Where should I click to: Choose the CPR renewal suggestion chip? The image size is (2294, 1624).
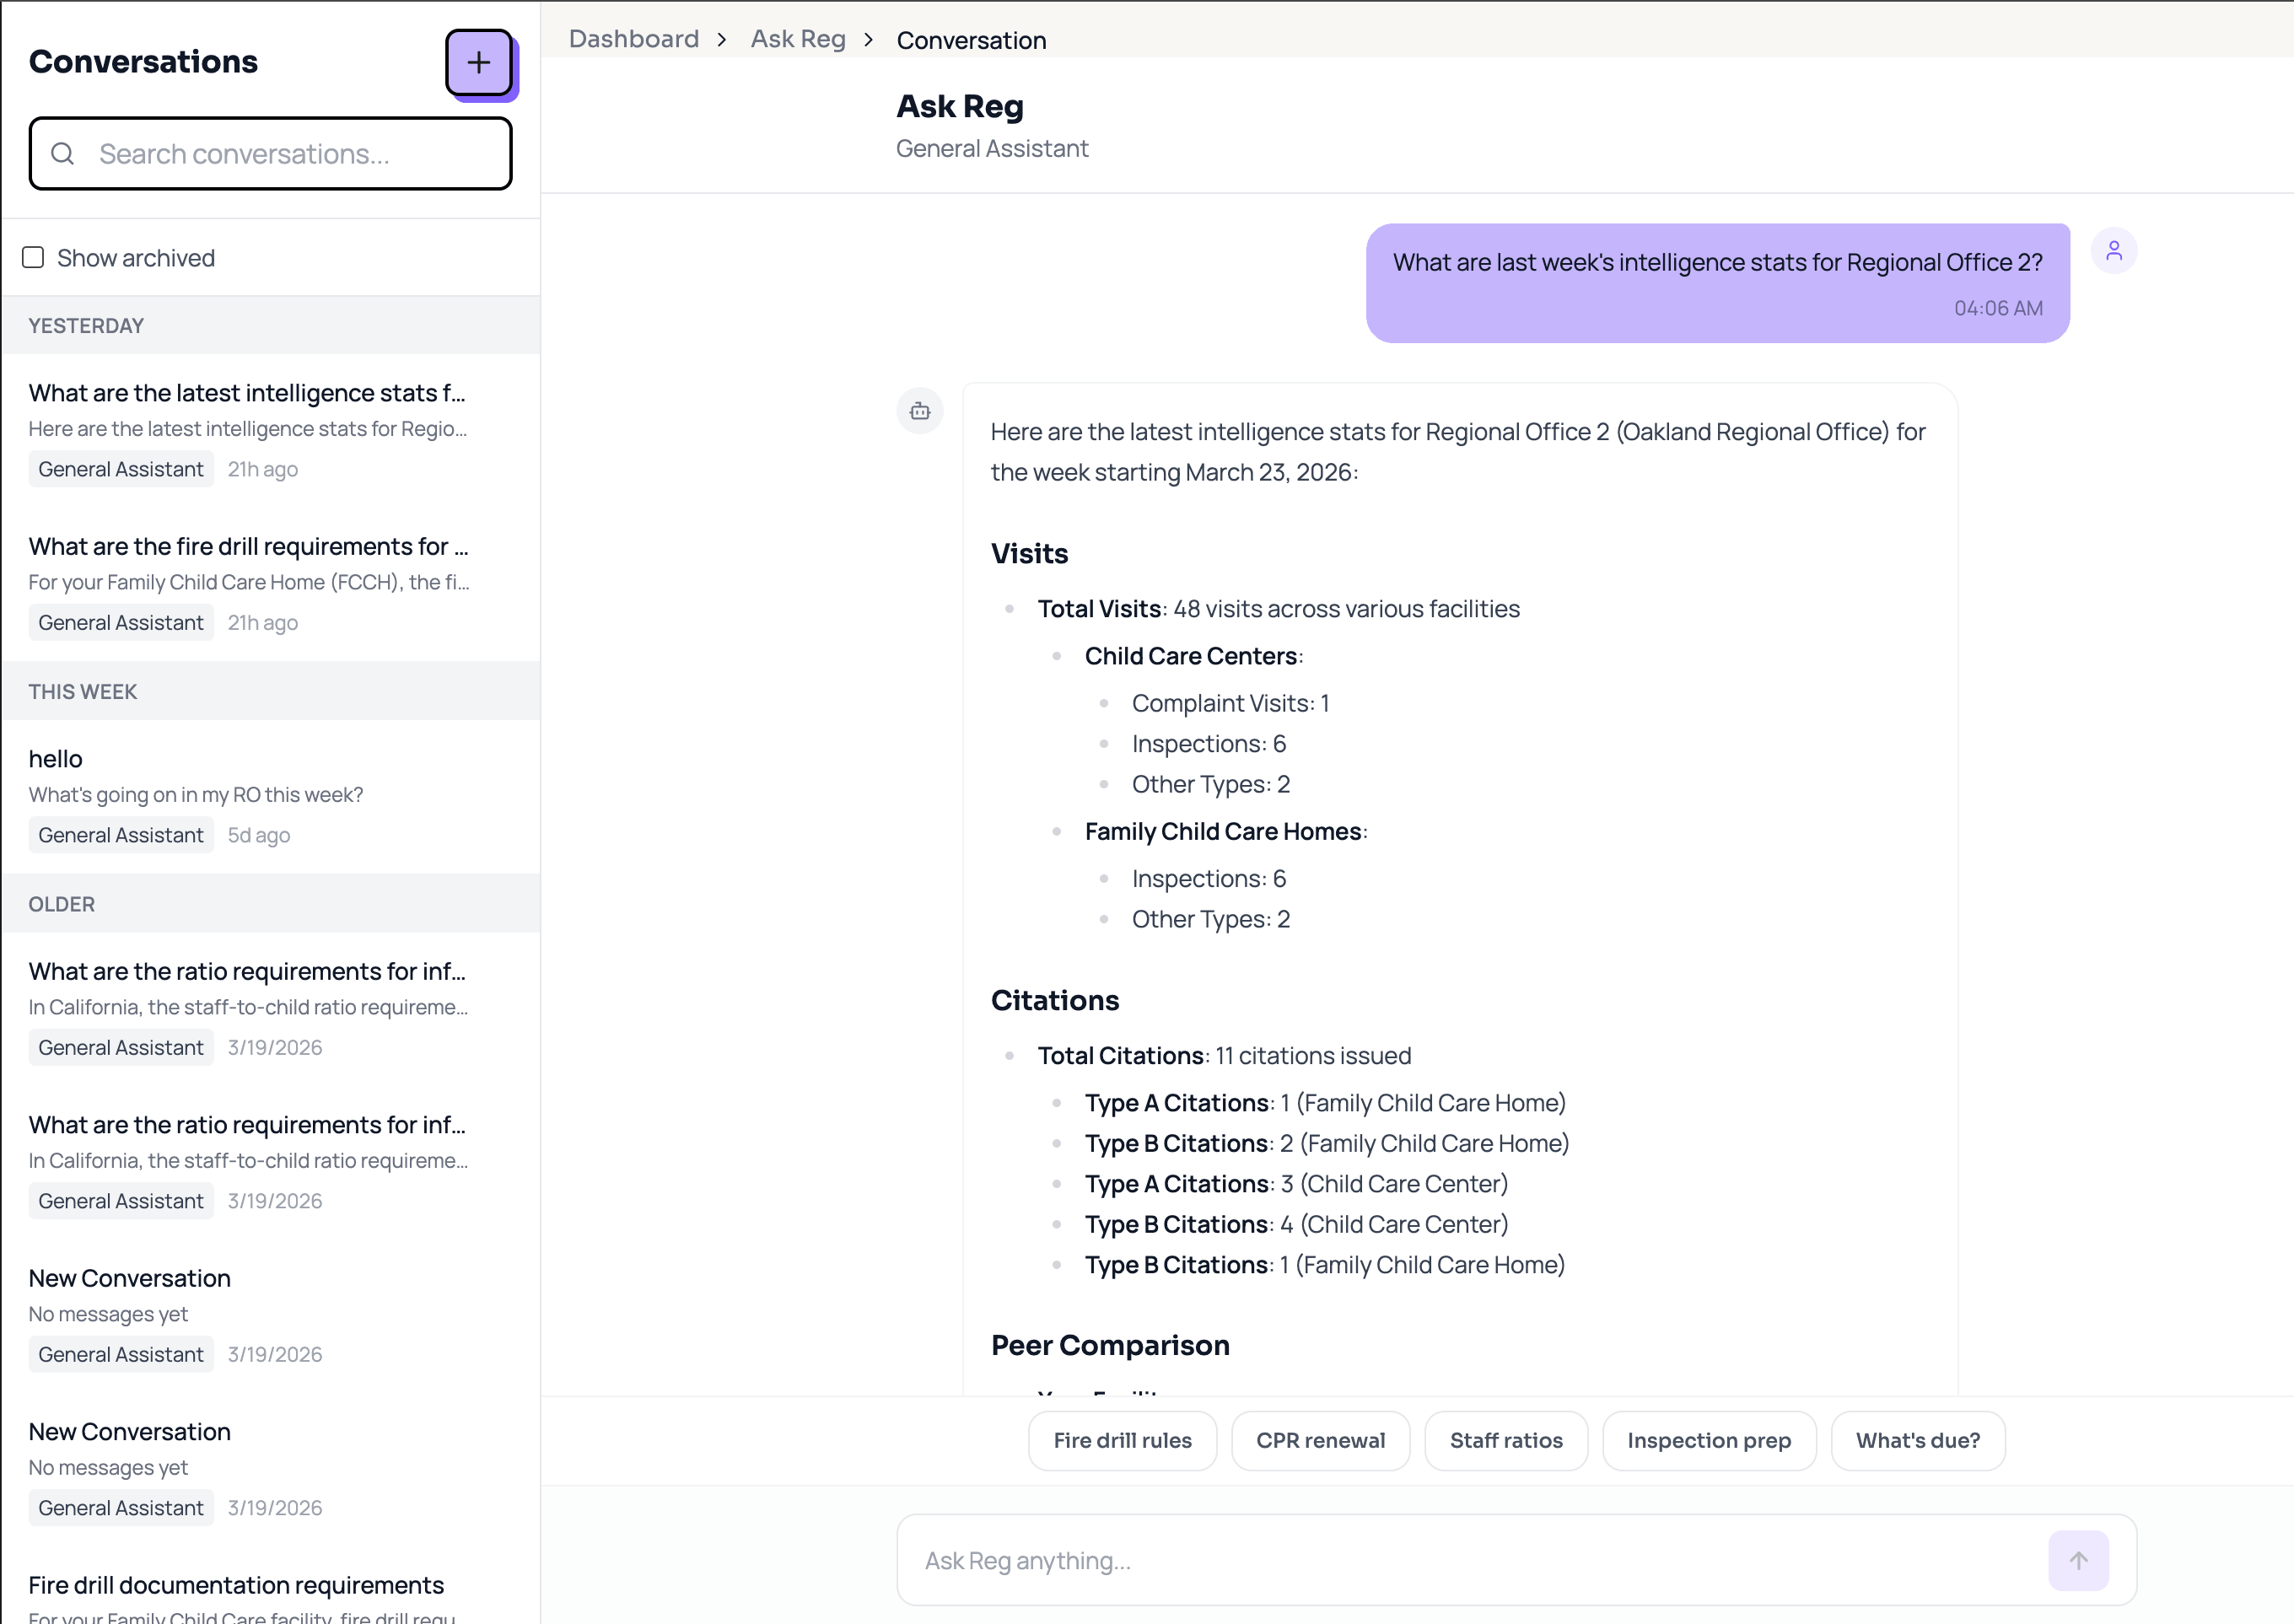click(1320, 1440)
